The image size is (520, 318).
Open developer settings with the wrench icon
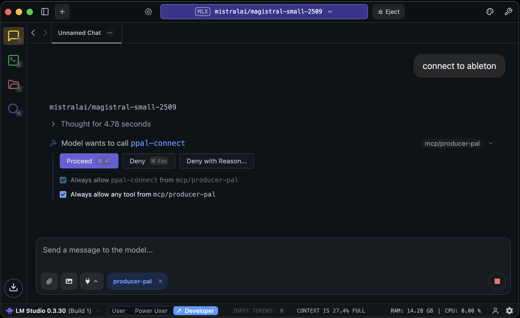click(509, 11)
